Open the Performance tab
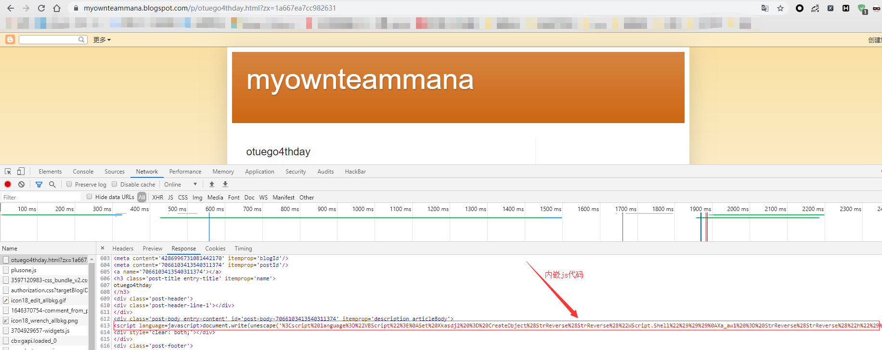882x350 pixels. [x=185, y=171]
